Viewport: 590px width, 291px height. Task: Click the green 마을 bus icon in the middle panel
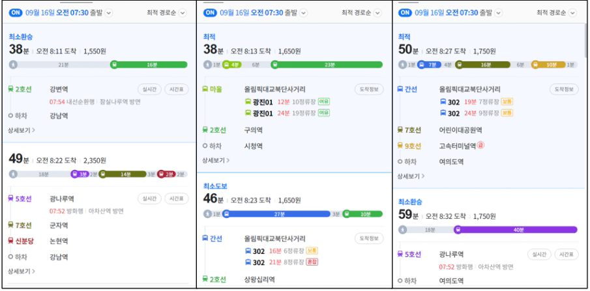coord(207,89)
